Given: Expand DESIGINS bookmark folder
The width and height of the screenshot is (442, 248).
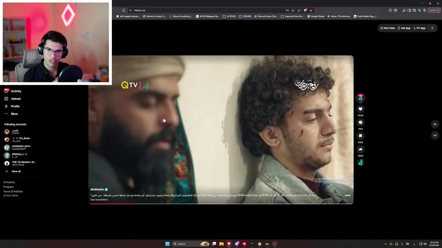Looking at the screenshot, I should (x=245, y=16).
